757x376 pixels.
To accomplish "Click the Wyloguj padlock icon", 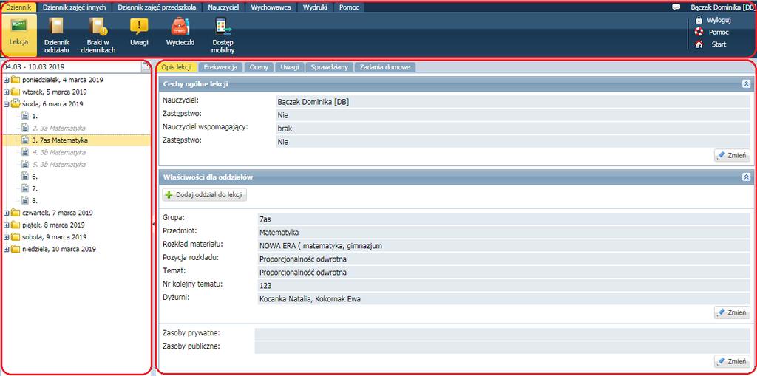I will 699,20.
